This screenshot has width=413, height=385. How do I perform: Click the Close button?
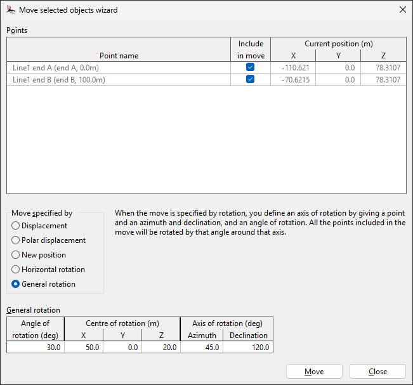tap(377, 372)
